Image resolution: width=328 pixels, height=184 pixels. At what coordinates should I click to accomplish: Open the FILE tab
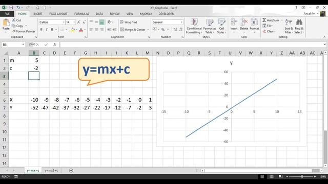point(7,14)
